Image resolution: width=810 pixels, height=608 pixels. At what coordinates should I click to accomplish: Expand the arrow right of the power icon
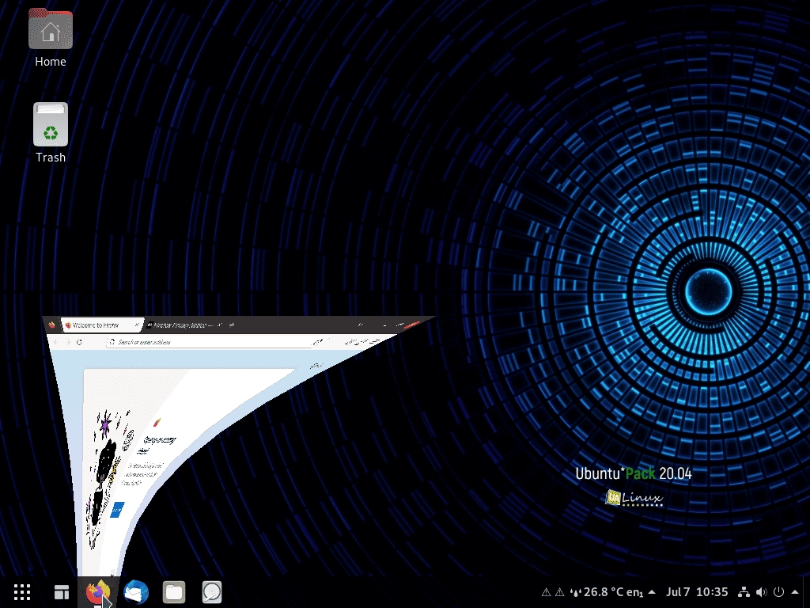tap(794, 592)
